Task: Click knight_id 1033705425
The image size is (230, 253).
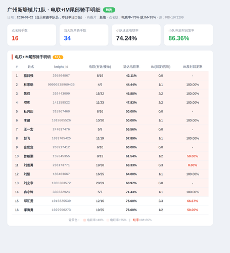Action: click(x=61, y=138)
